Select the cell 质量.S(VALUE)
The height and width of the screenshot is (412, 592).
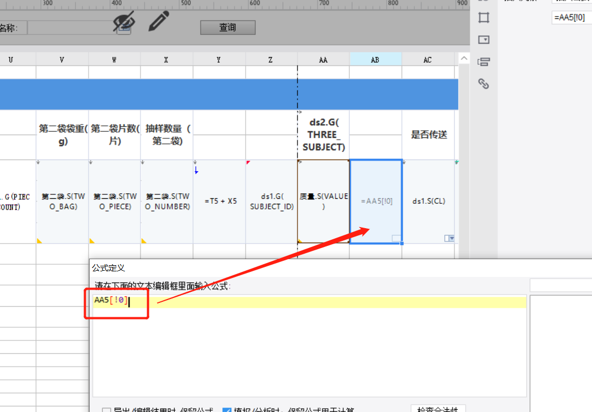(323, 202)
